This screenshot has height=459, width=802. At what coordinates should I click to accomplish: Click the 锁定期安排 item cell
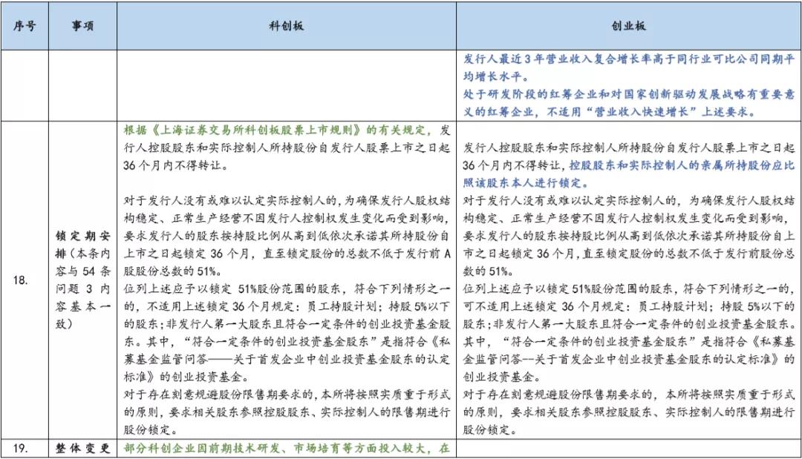(83, 280)
